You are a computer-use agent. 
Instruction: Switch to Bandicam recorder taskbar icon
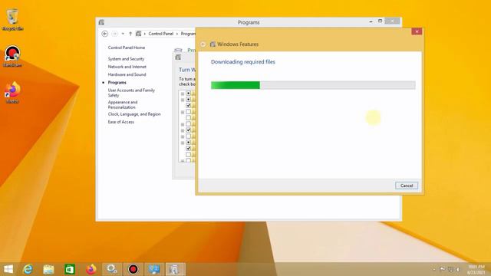point(133,269)
